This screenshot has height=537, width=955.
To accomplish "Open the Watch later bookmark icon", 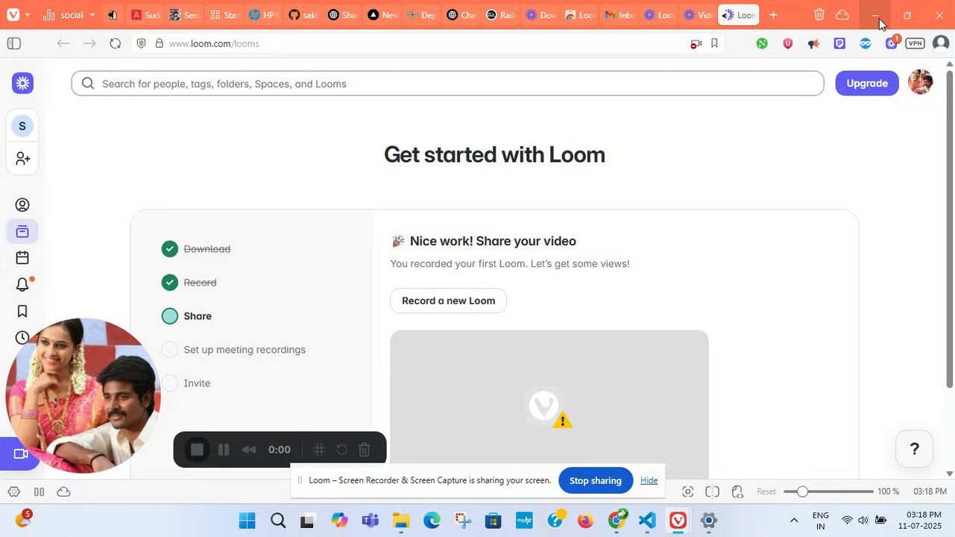I will 22,311.
